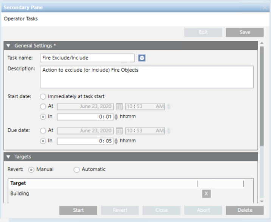Viewport: 271px width, 222px height.
Task: Click the Task name text field
Action: point(87,58)
